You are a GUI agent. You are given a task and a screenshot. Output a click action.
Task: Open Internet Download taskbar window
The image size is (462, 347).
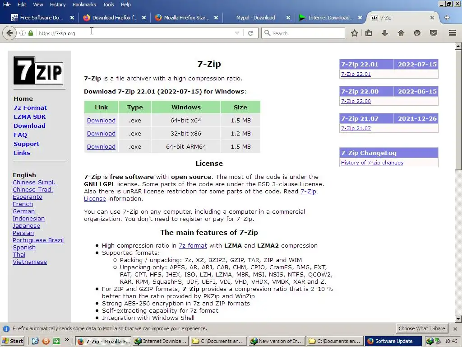161,341
